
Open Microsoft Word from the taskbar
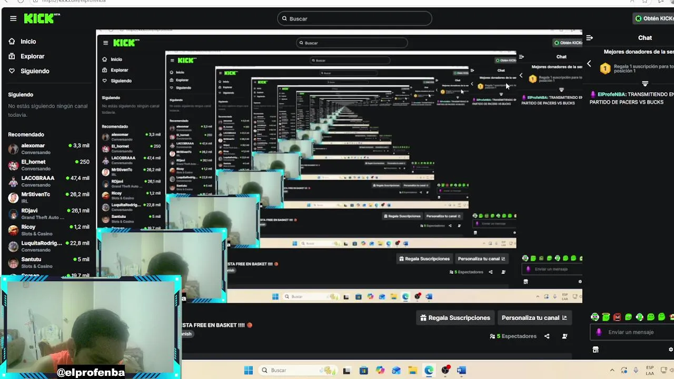coord(461,371)
